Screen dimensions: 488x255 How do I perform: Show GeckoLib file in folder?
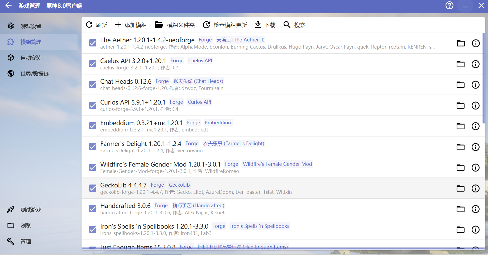(461, 188)
